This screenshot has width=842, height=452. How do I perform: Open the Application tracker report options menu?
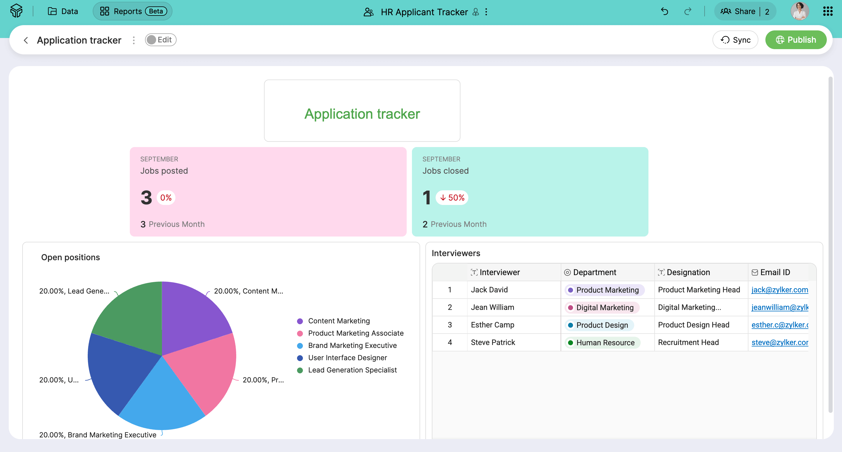click(134, 40)
